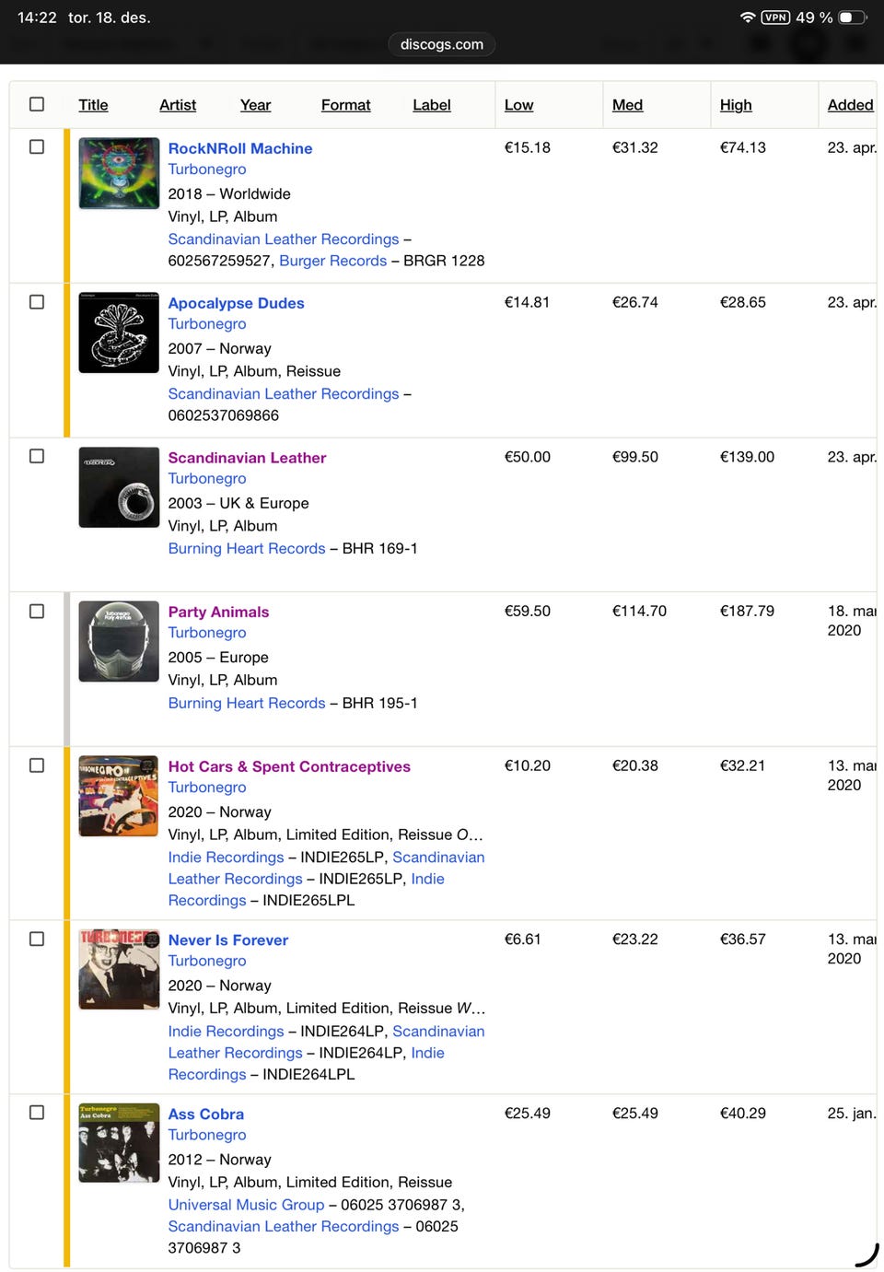Image resolution: width=884 pixels, height=1272 pixels.
Task: Sort the collection by Title column
Action: tap(93, 105)
